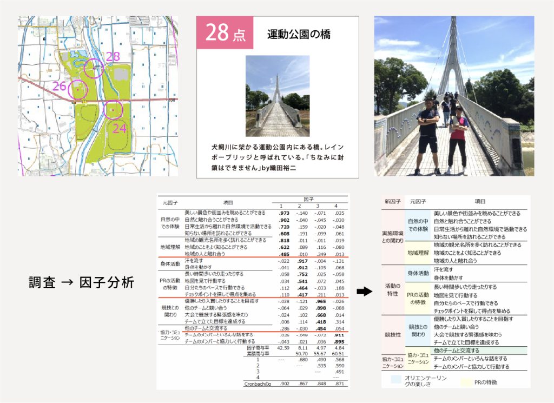Viewport: 554px width, 403px height.
Task: Click the magenta circle marked 28 on the map
Action: pyautogui.click(x=94, y=68)
